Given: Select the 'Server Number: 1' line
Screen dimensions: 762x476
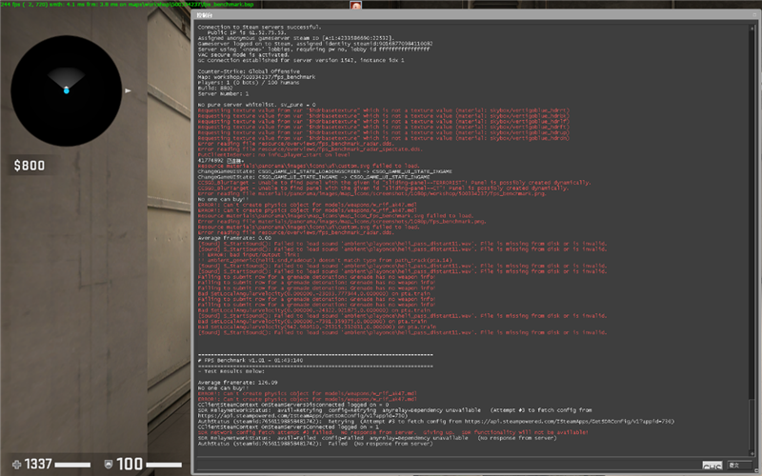Looking at the screenshot, I should [x=223, y=93].
